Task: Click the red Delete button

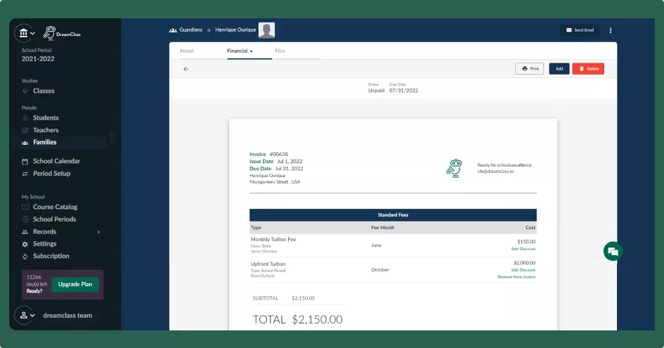Action: click(587, 69)
